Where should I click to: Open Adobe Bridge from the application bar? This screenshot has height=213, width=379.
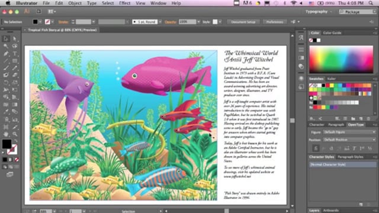coord(38,11)
